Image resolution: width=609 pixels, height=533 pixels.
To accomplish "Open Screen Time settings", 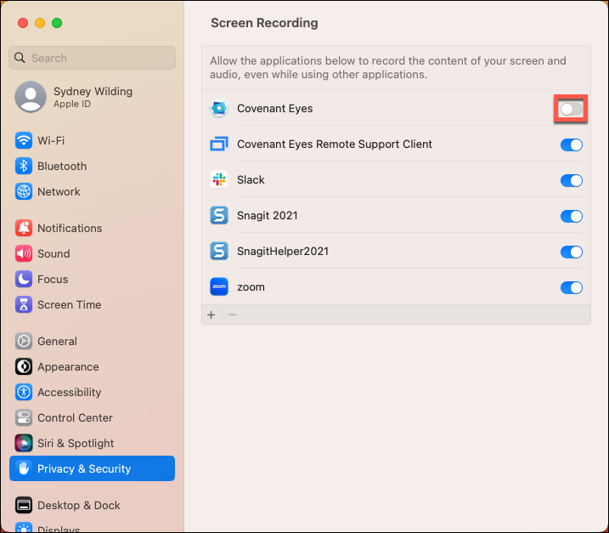I will coord(92,305).
